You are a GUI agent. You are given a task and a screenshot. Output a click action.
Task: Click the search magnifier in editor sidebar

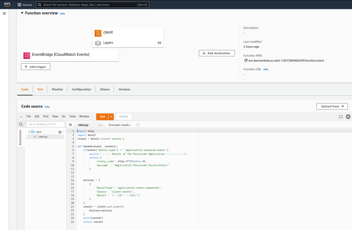(21, 124)
